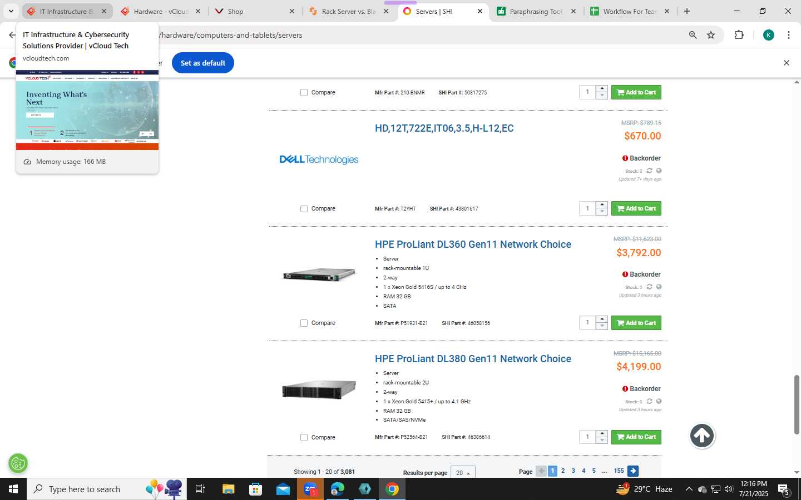Jump to last results page 155
801x500 pixels.
click(x=619, y=471)
